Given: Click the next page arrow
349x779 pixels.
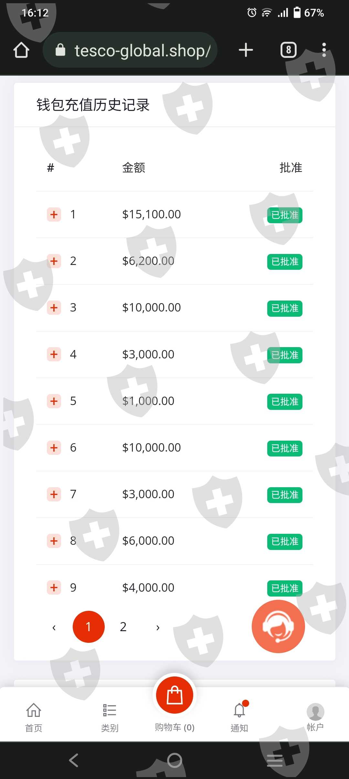Looking at the screenshot, I should (x=158, y=628).
